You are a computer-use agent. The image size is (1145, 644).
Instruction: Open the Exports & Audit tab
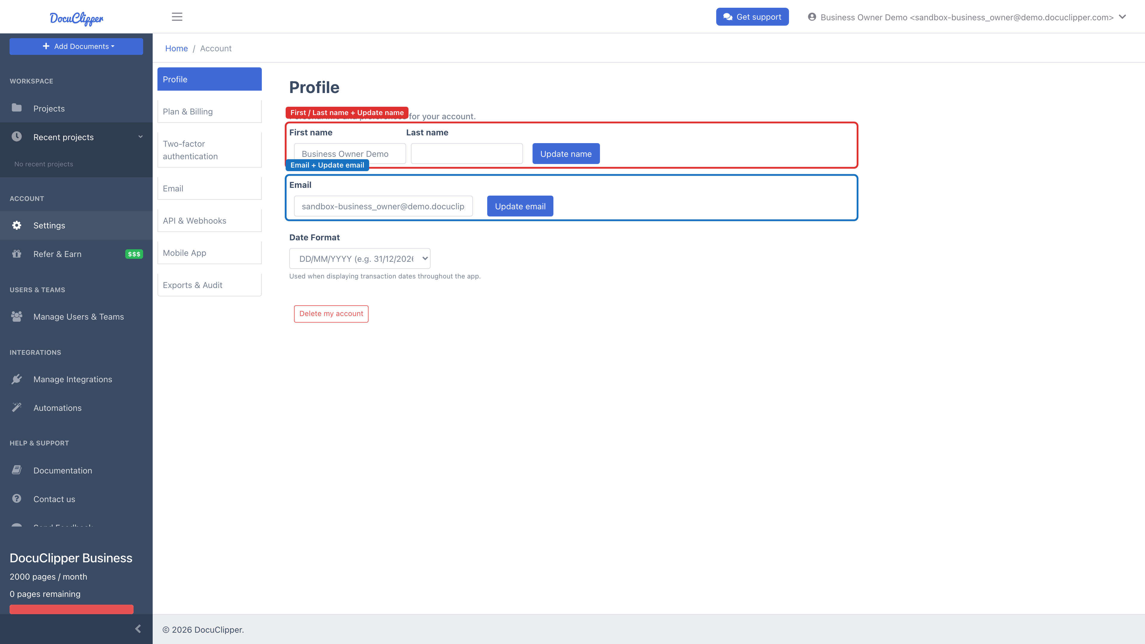click(209, 285)
